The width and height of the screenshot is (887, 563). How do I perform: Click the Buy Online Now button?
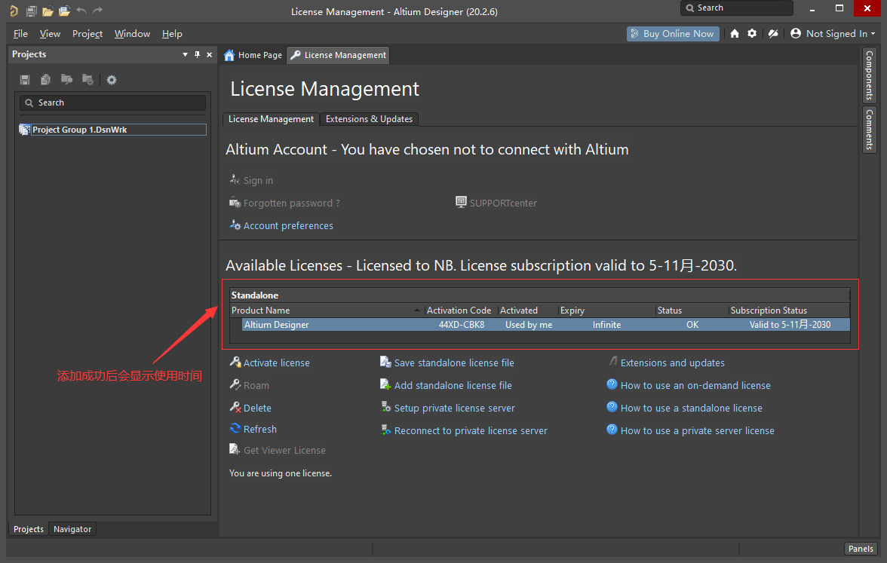coord(671,34)
